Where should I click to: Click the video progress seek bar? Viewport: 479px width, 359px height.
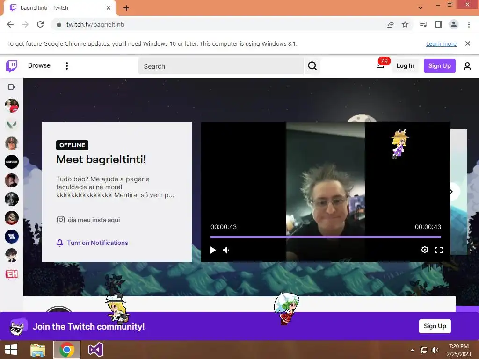[x=326, y=237]
